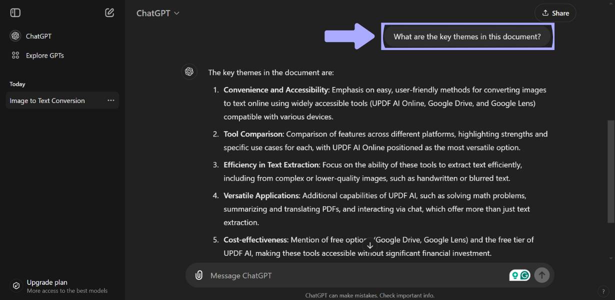Click the upgrade plan badge icon
The width and height of the screenshot is (615, 300).
(x=16, y=286)
